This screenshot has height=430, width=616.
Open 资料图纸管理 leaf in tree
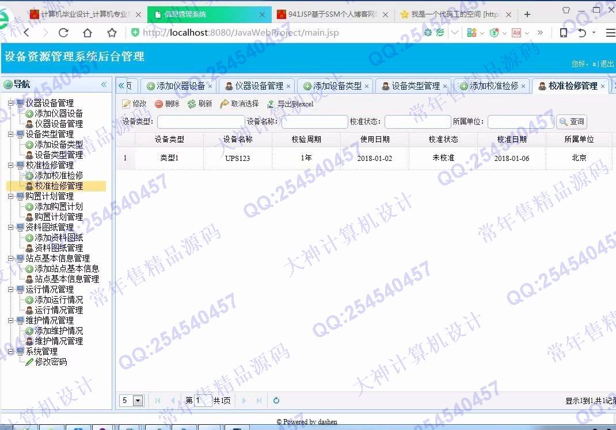59,248
